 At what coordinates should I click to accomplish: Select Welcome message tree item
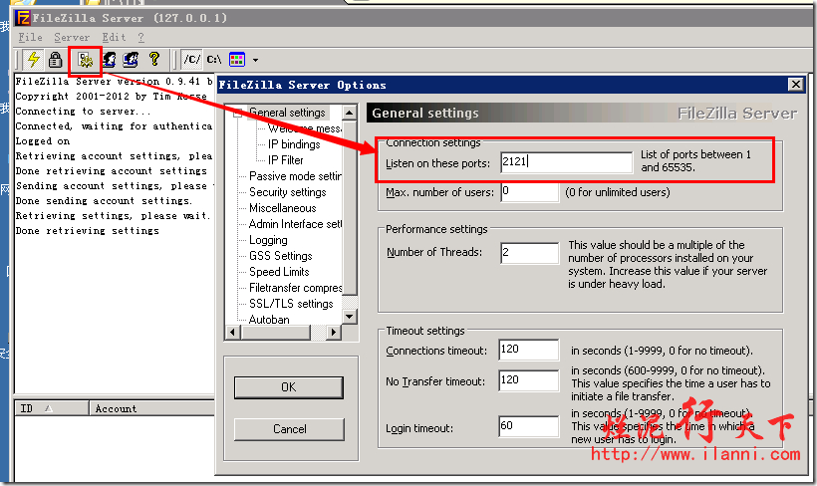pyautogui.click(x=305, y=128)
